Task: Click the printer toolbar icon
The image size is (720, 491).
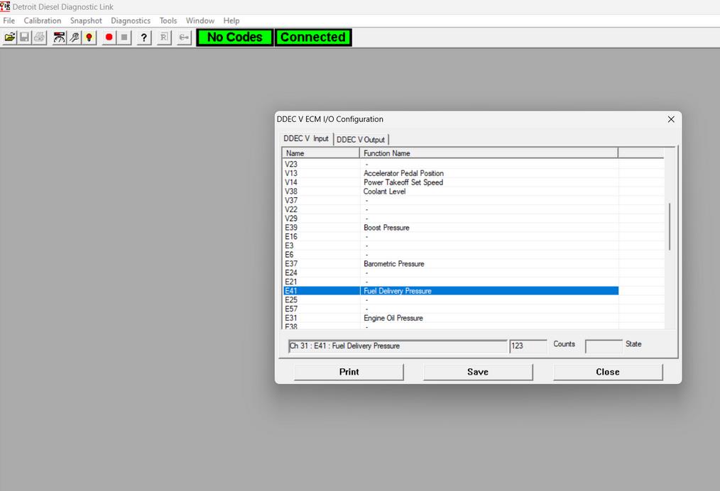Action: click(x=39, y=38)
